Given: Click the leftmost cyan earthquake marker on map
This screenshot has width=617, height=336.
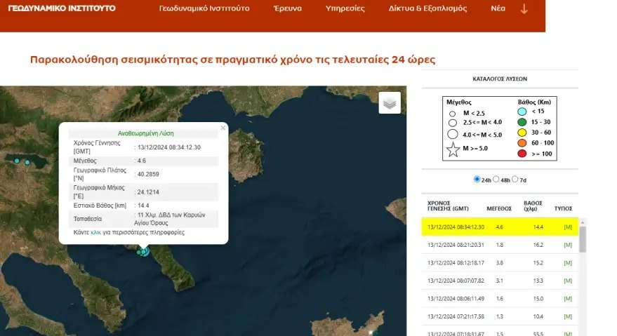Looking at the screenshot, I should (x=17, y=161).
